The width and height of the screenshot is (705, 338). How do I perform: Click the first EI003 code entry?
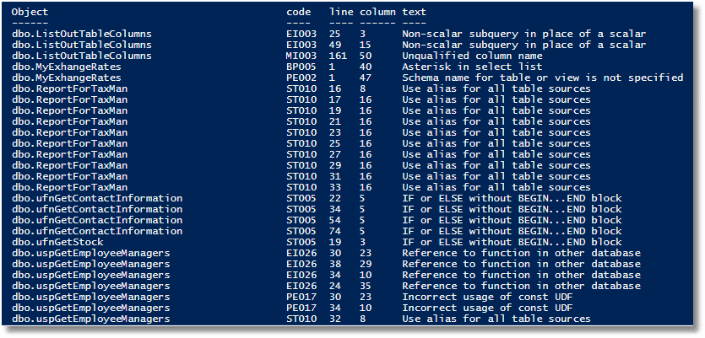click(301, 34)
